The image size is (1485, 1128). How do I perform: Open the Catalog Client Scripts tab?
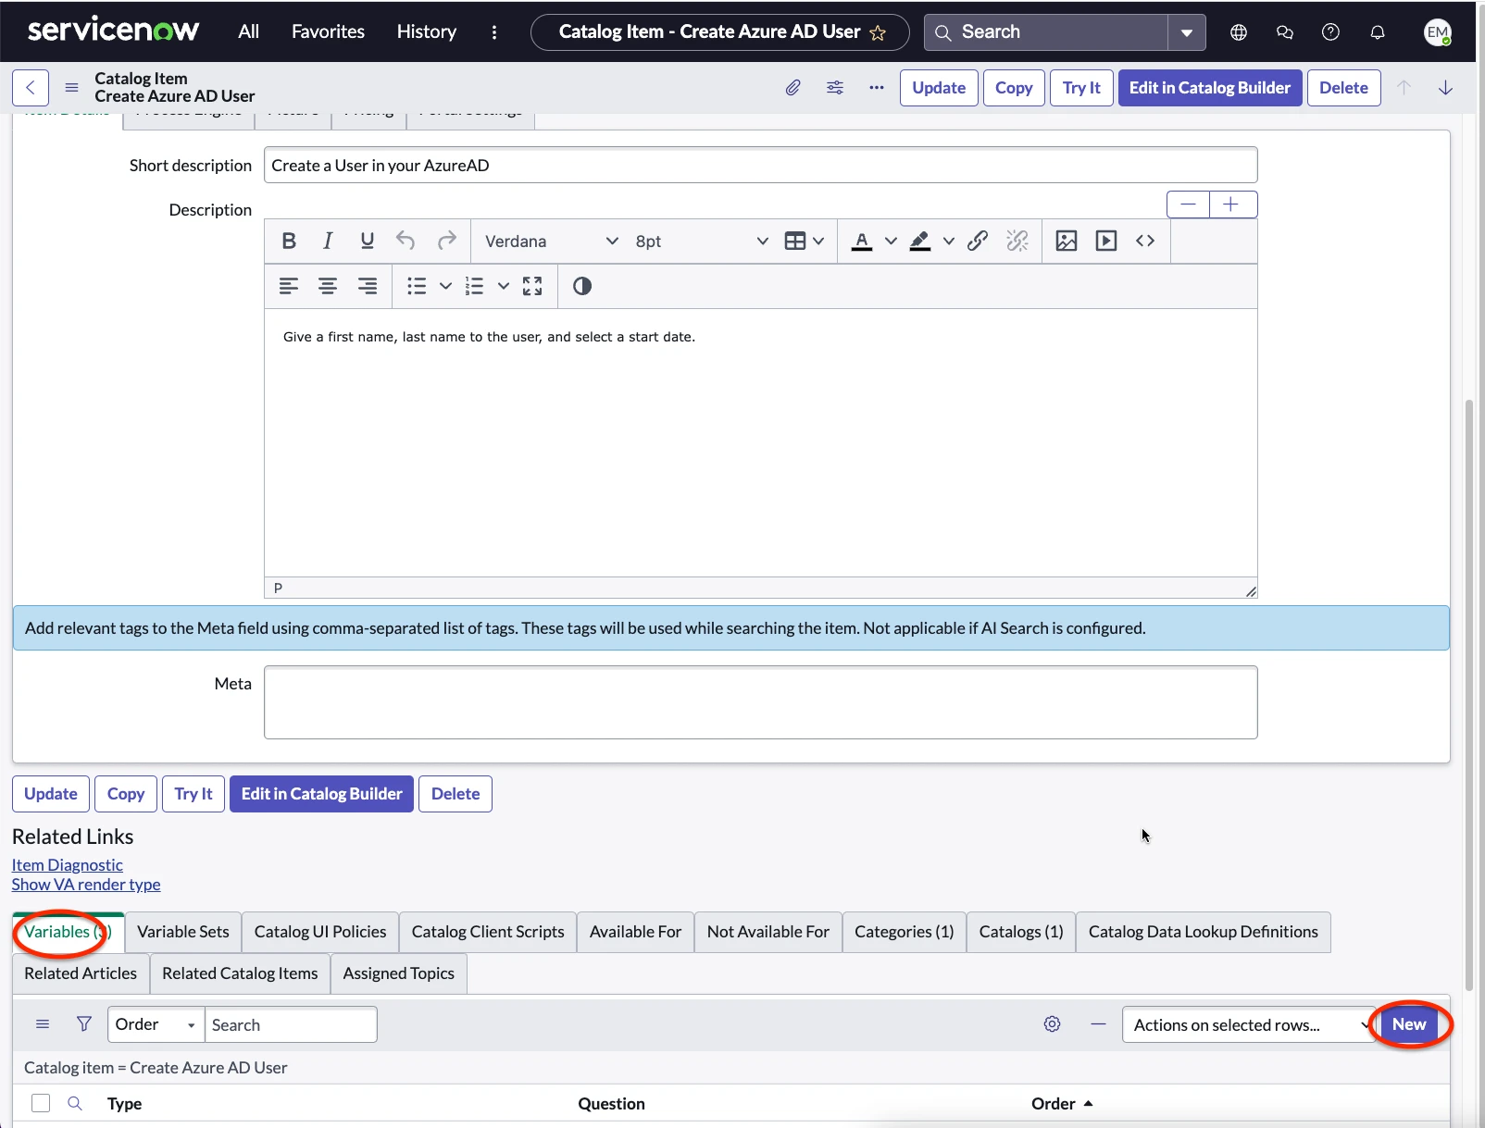click(488, 932)
